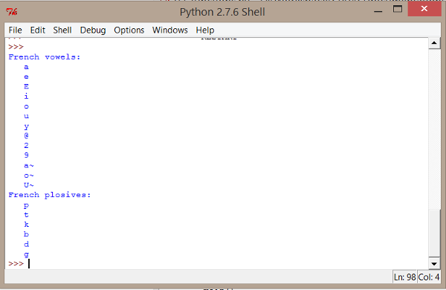Click the 'o~' vowel line
Image resolution: width=446 pixels, height=290 pixels.
click(x=29, y=175)
